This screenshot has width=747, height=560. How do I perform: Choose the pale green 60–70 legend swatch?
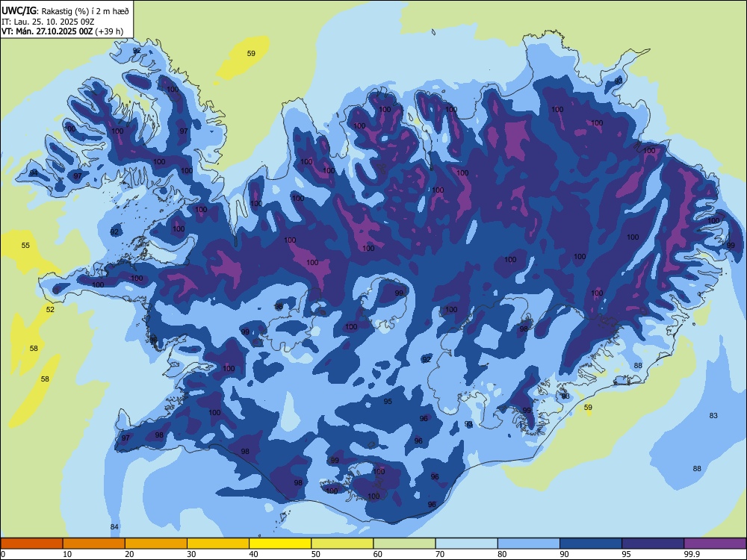coord(404,544)
